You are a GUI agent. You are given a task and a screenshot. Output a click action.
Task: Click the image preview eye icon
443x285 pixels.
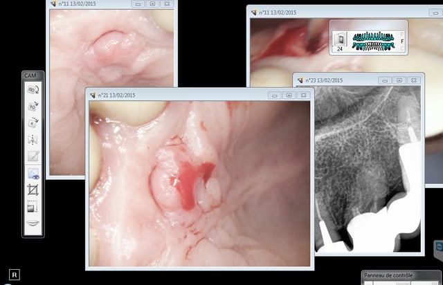[x=33, y=173]
